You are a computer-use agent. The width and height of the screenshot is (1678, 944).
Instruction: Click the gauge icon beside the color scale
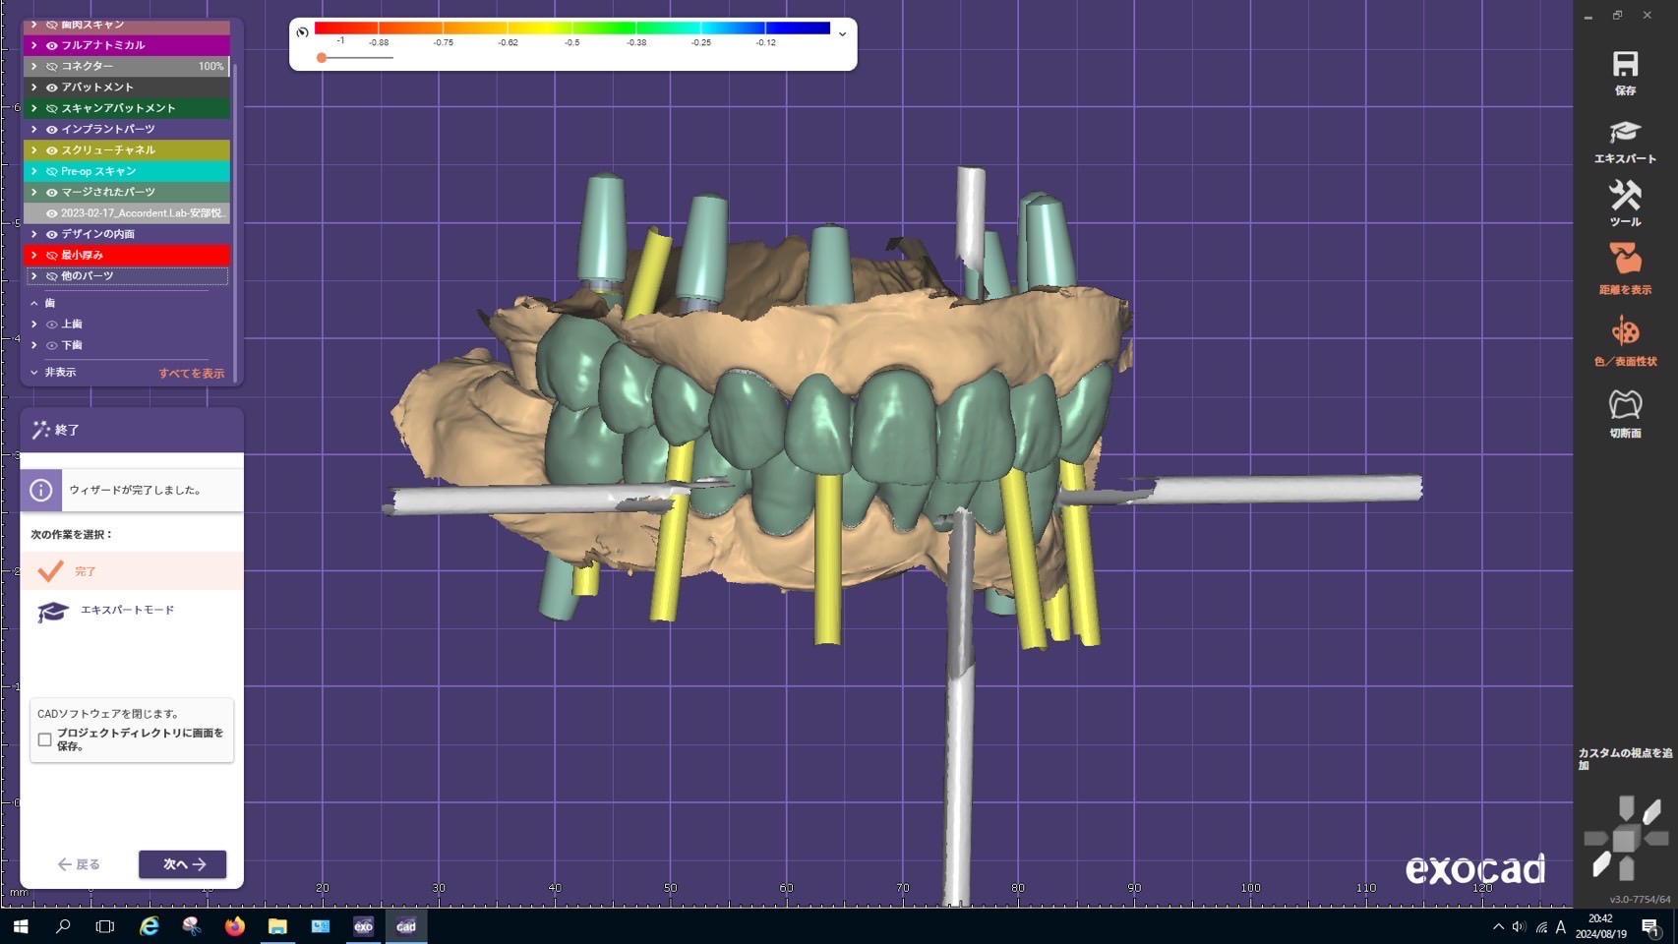pyautogui.click(x=303, y=32)
